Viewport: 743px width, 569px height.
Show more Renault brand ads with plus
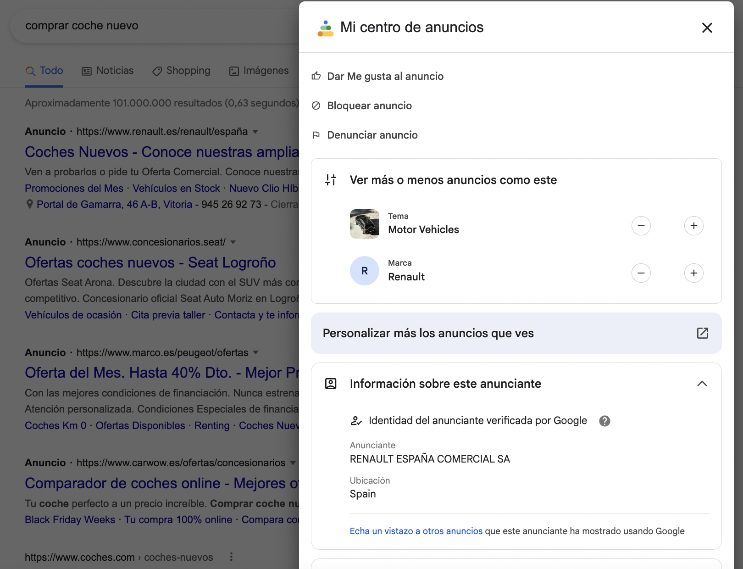tap(694, 273)
